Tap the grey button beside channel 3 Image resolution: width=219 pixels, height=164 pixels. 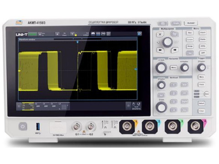(x=184, y=101)
